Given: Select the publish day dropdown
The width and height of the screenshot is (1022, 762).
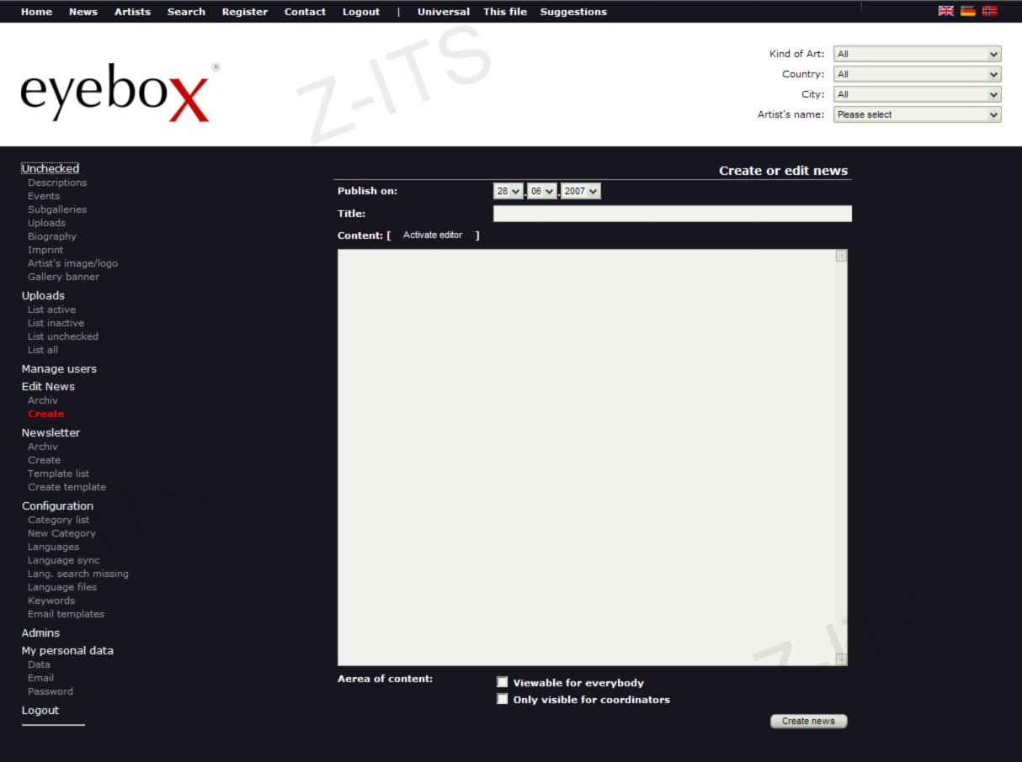Looking at the screenshot, I should pyautogui.click(x=508, y=192).
